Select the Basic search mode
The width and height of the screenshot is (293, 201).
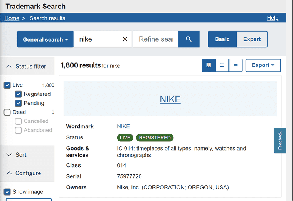(x=222, y=39)
